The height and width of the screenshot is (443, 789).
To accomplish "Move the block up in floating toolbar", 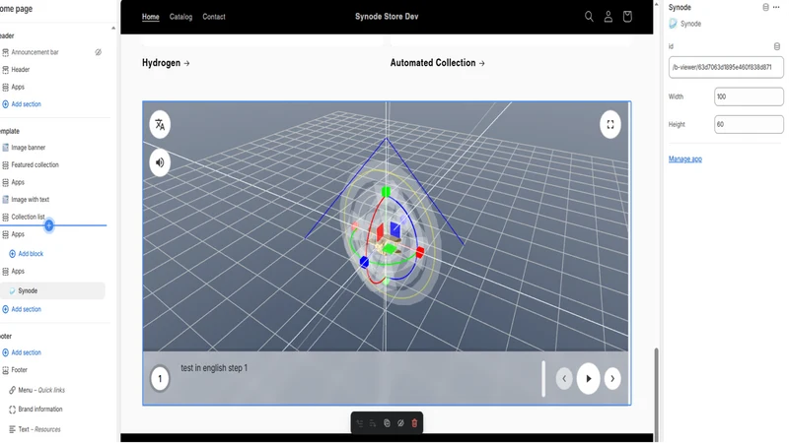I will [359, 423].
